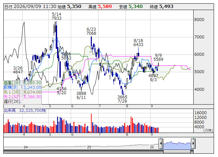Screen dimensions: 218x157
Task: Click the 4000 price axis label
Action: pos(199,89)
